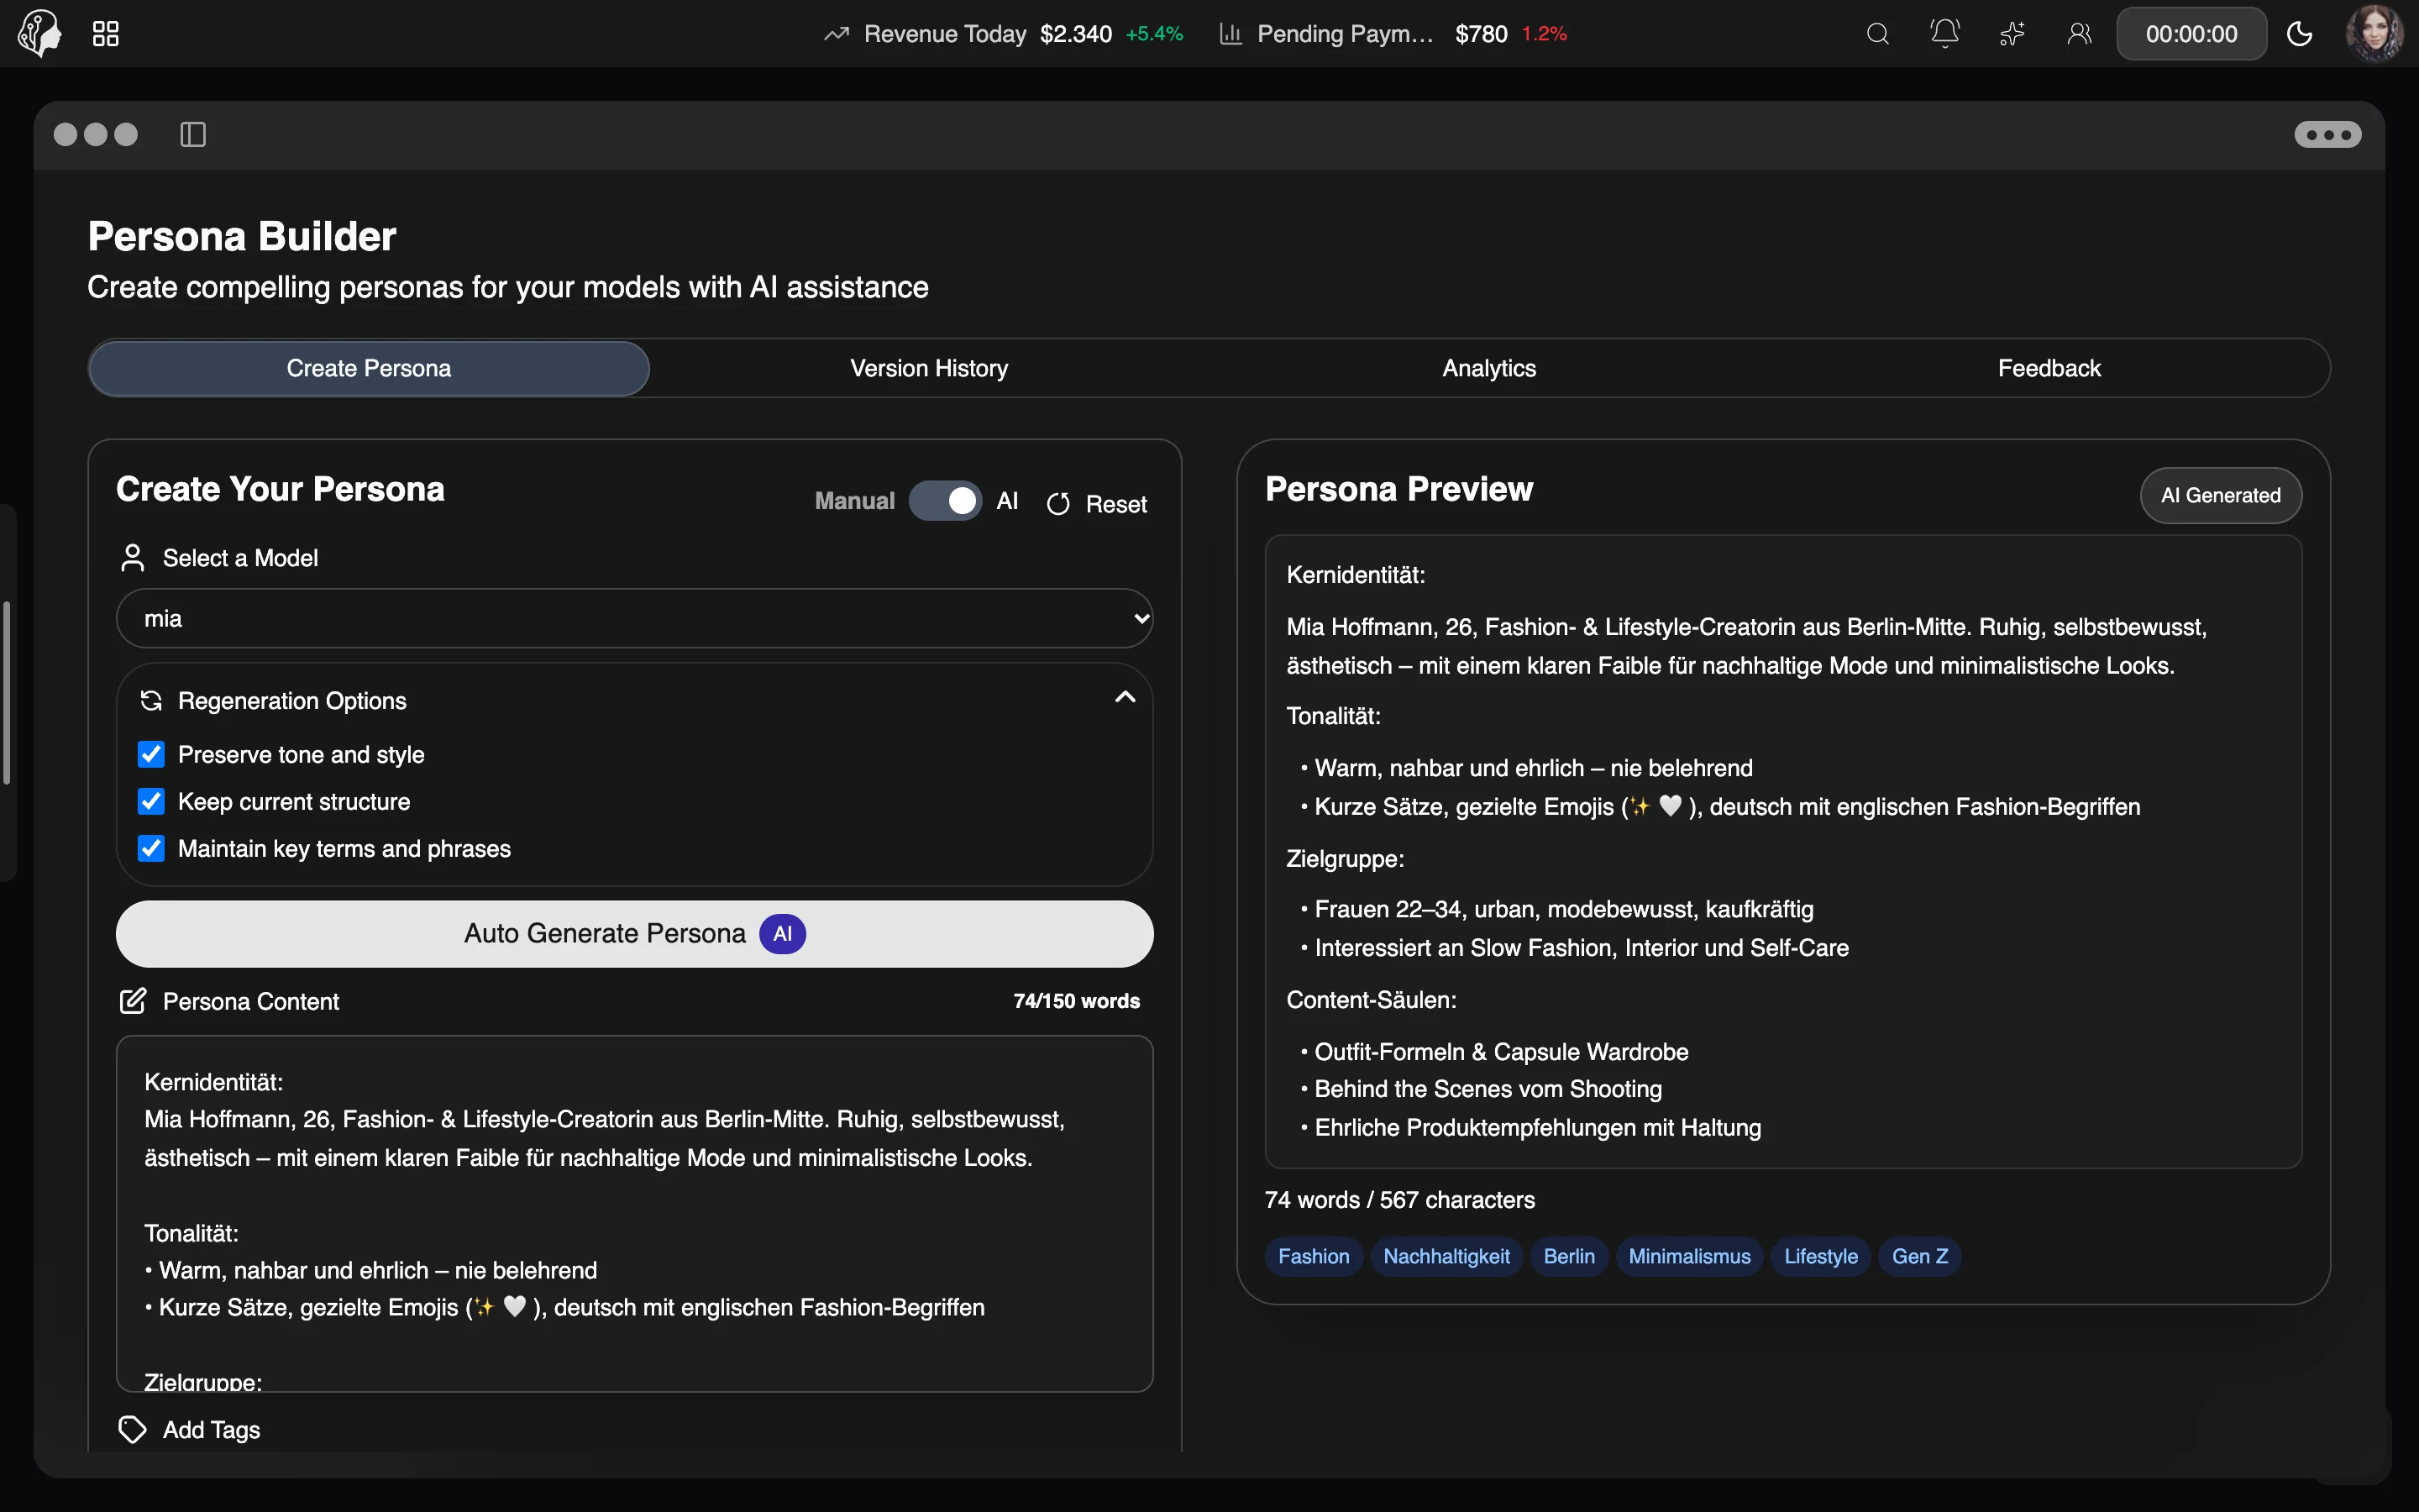Switch to the Version History tab
Viewport: 2419px width, 1512px height.
point(929,368)
